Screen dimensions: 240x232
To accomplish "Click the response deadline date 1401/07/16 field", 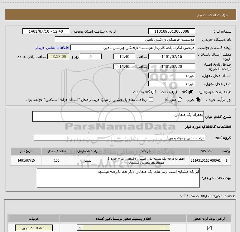I will point(171,56).
